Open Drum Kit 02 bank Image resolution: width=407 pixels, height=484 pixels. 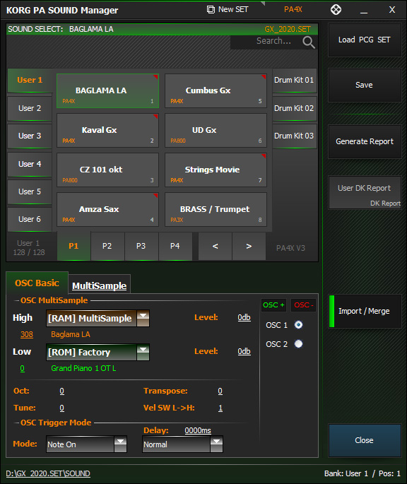pyautogui.click(x=294, y=108)
